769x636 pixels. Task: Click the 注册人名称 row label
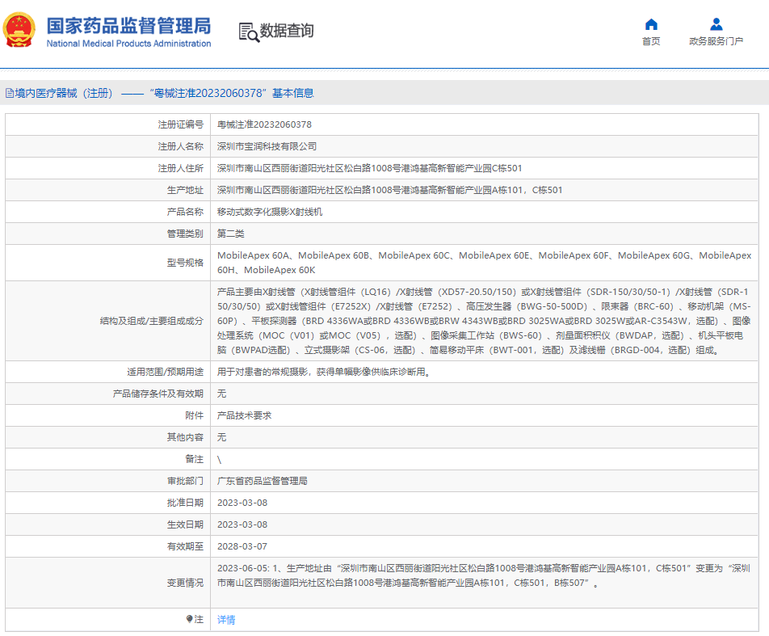pos(180,146)
